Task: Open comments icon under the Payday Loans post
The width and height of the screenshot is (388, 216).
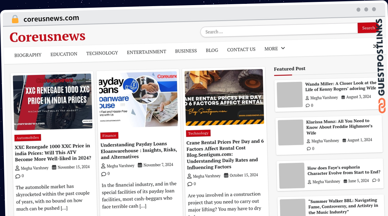Action: pos(104,174)
